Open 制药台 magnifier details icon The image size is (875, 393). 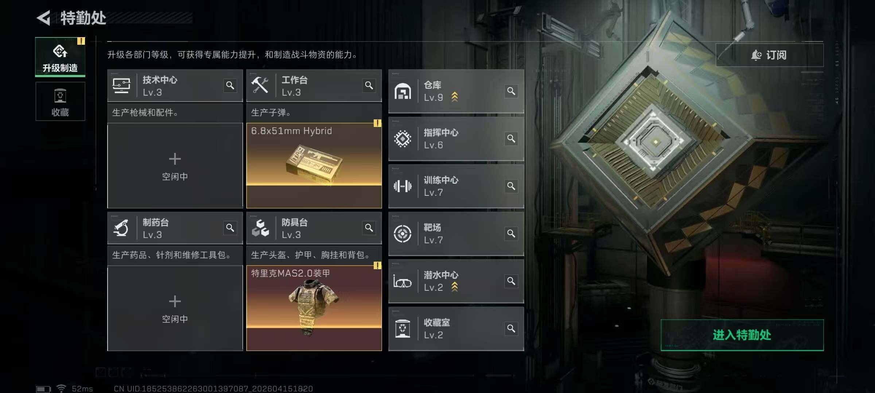(230, 228)
